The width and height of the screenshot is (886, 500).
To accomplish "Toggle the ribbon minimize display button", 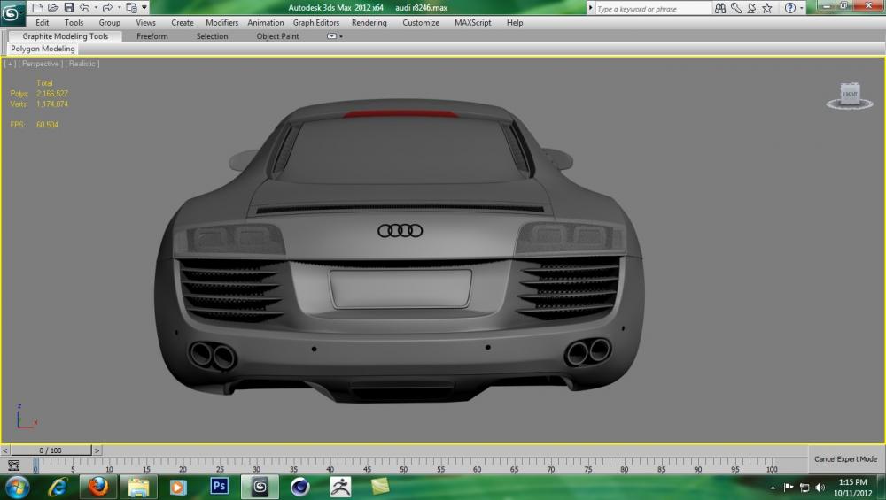I will pyautogui.click(x=331, y=36).
